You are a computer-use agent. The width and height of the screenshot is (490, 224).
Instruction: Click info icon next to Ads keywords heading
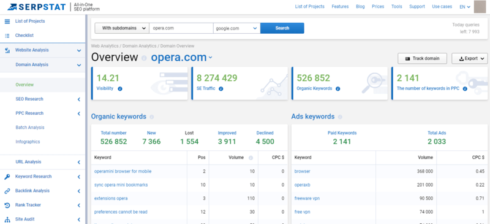340,117
